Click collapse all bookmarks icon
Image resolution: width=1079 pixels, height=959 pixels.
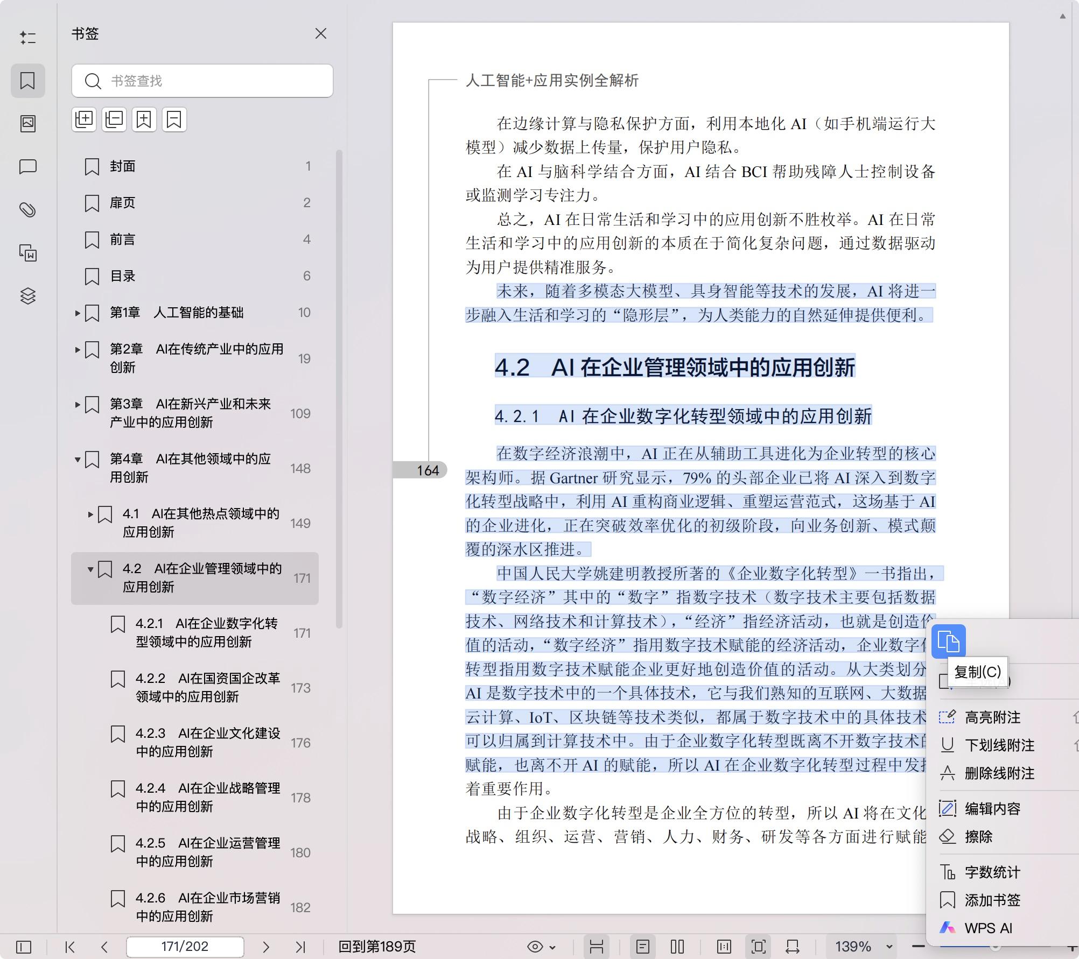(114, 119)
